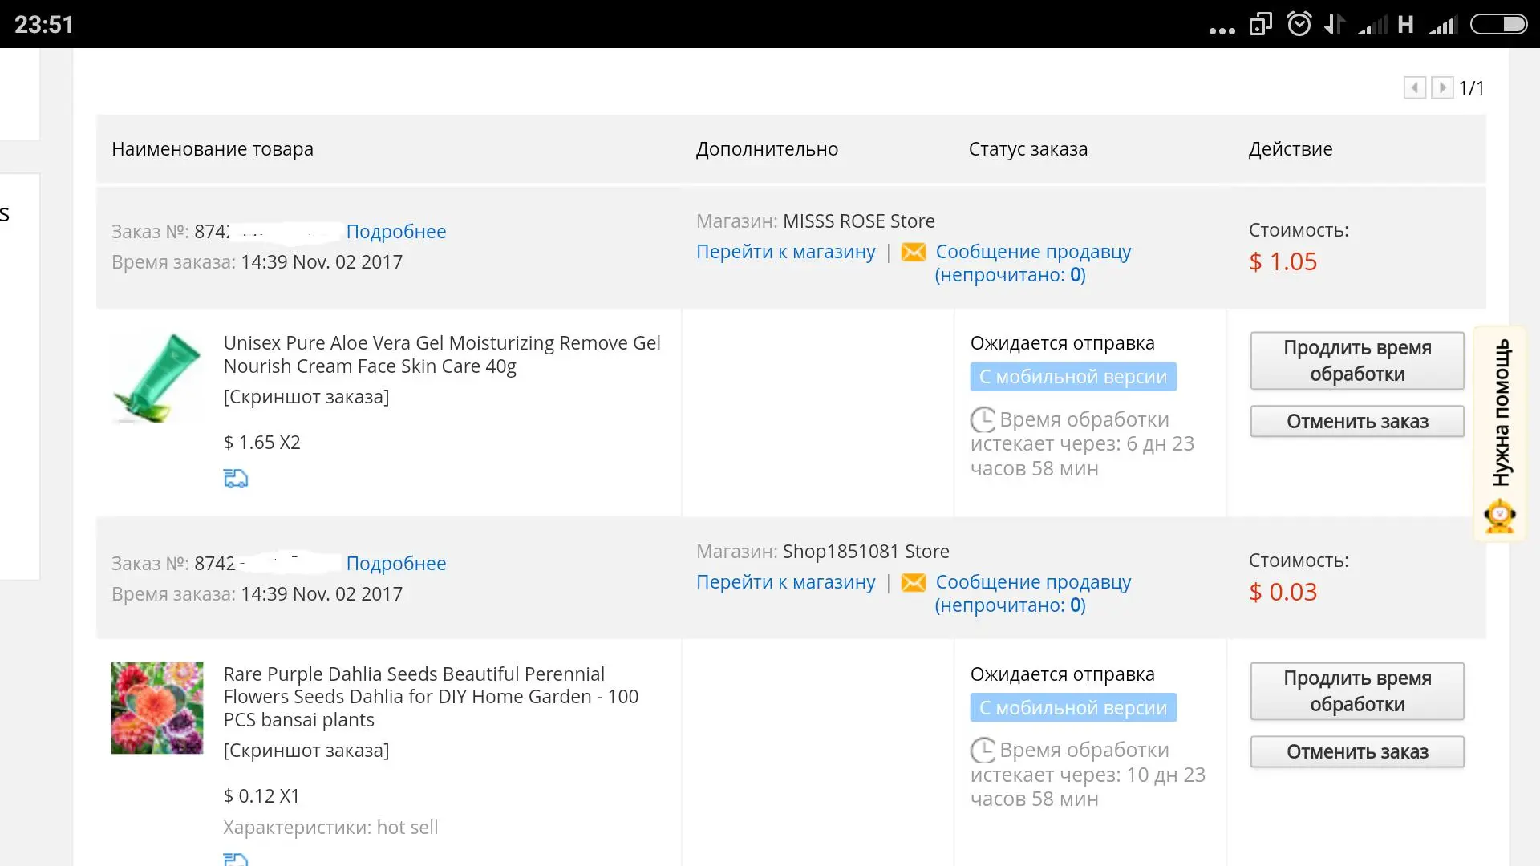The image size is (1540, 866).
Task: Cancel the Dahlia Seeds order
Action: [x=1357, y=751]
